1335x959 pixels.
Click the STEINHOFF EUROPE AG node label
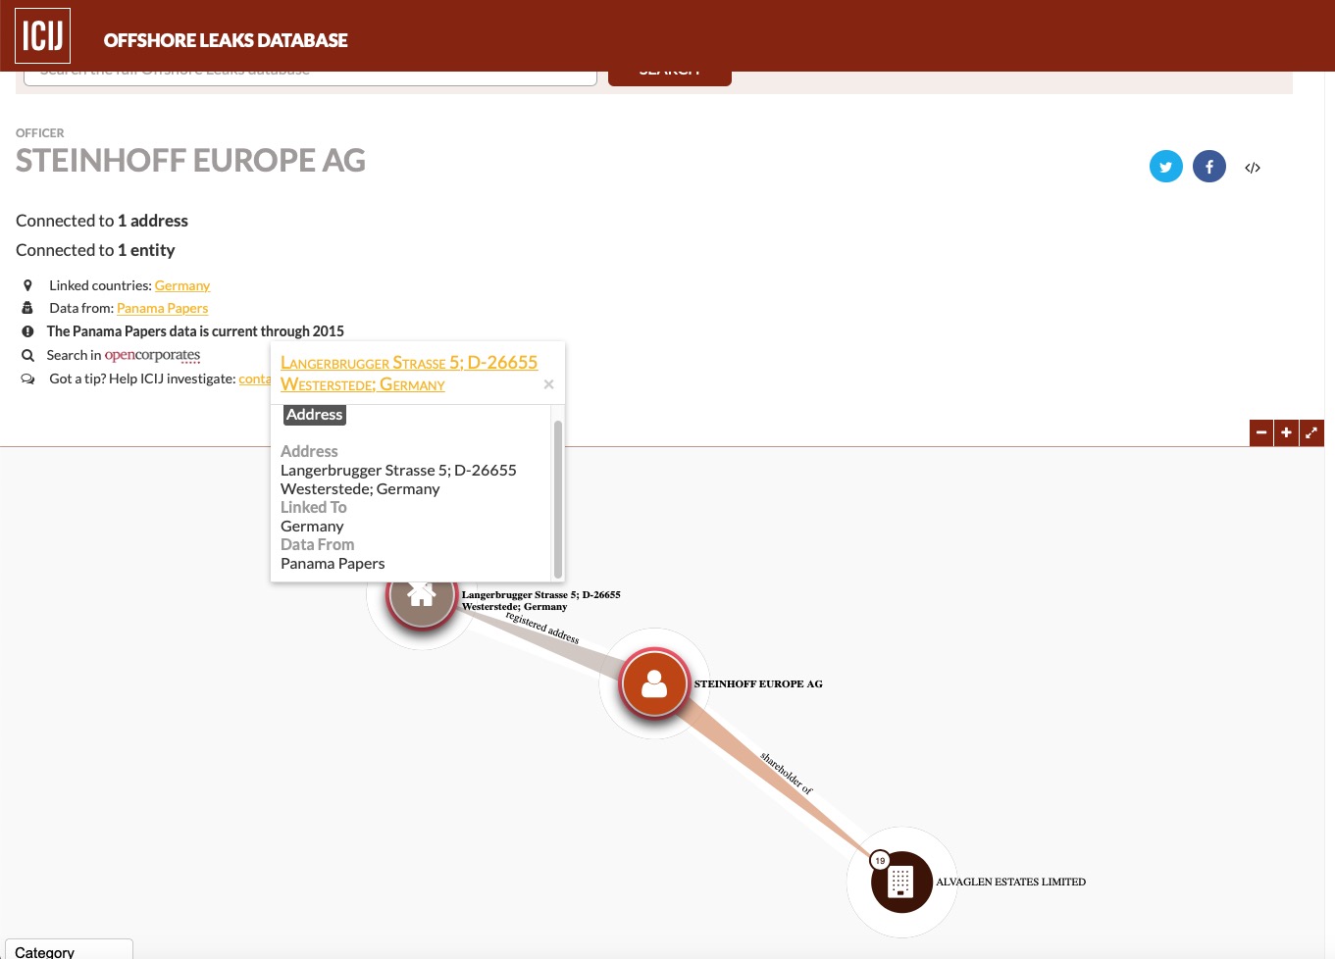coord(758,683)
